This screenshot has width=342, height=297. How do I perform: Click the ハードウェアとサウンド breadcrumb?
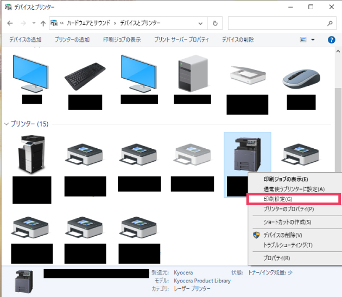tap(88, 23)
